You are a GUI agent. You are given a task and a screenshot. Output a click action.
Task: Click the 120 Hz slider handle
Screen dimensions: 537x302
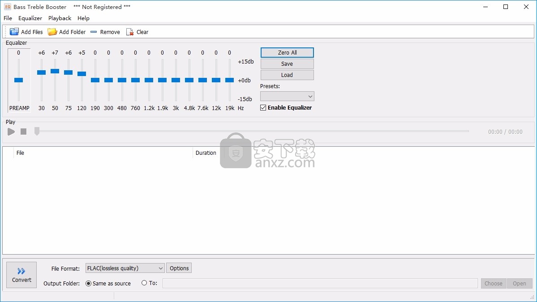[82, 74]
